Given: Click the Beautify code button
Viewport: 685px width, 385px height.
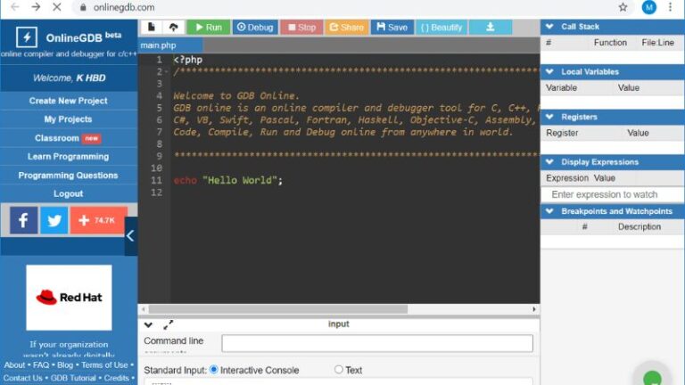Looking at the screenshot, I should [442, 27].
